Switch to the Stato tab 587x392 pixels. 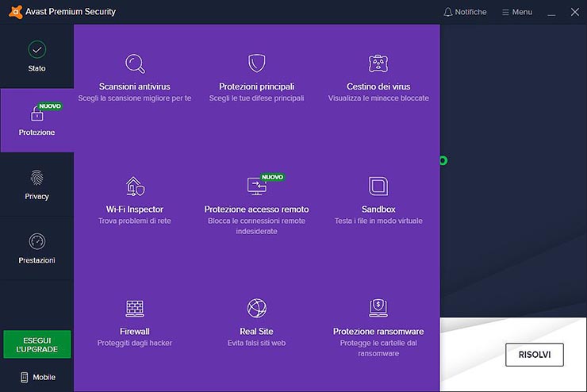(x=36, y=56)
